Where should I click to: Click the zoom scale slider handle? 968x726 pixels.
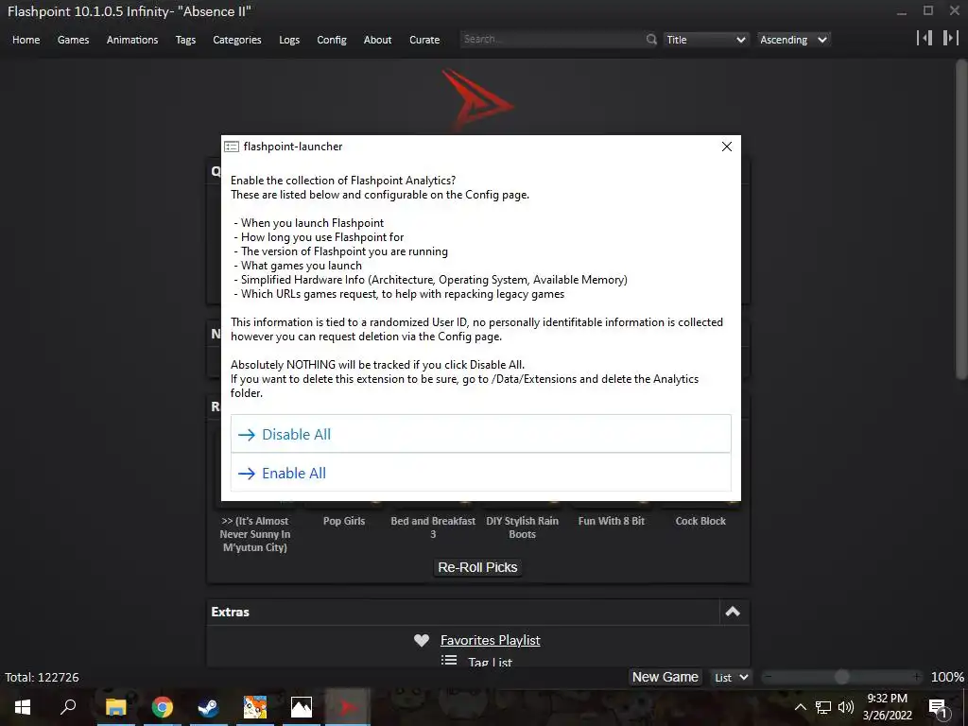[x=841, y=677]
